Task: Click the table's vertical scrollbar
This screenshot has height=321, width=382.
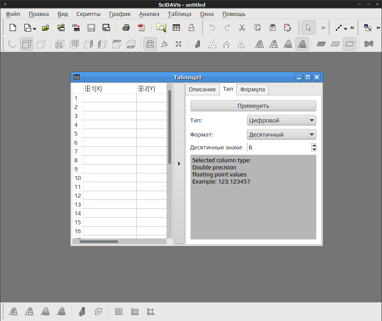Action: 170,127
